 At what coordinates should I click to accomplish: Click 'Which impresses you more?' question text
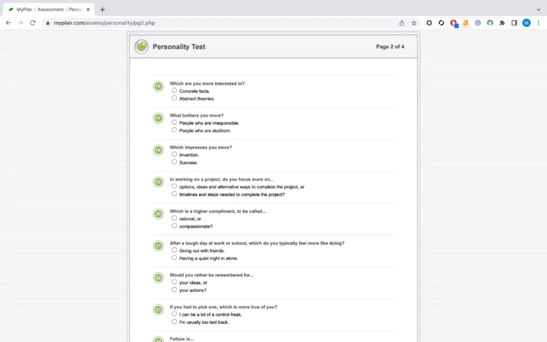pos(201,147)
